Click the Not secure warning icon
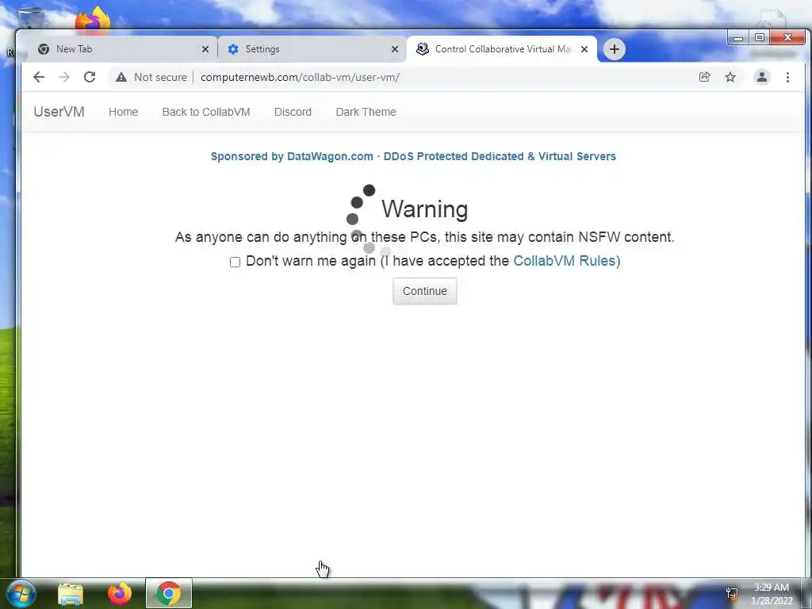 [121, 77]
